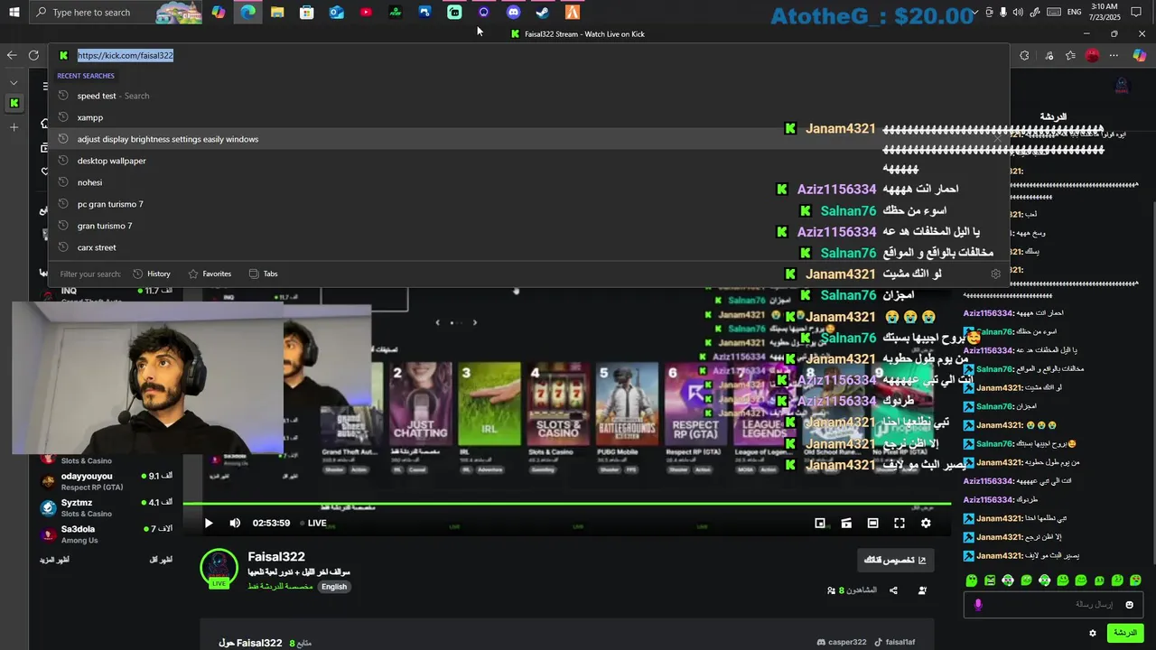Toggle theater mode in the player

(x=872, y=523)
